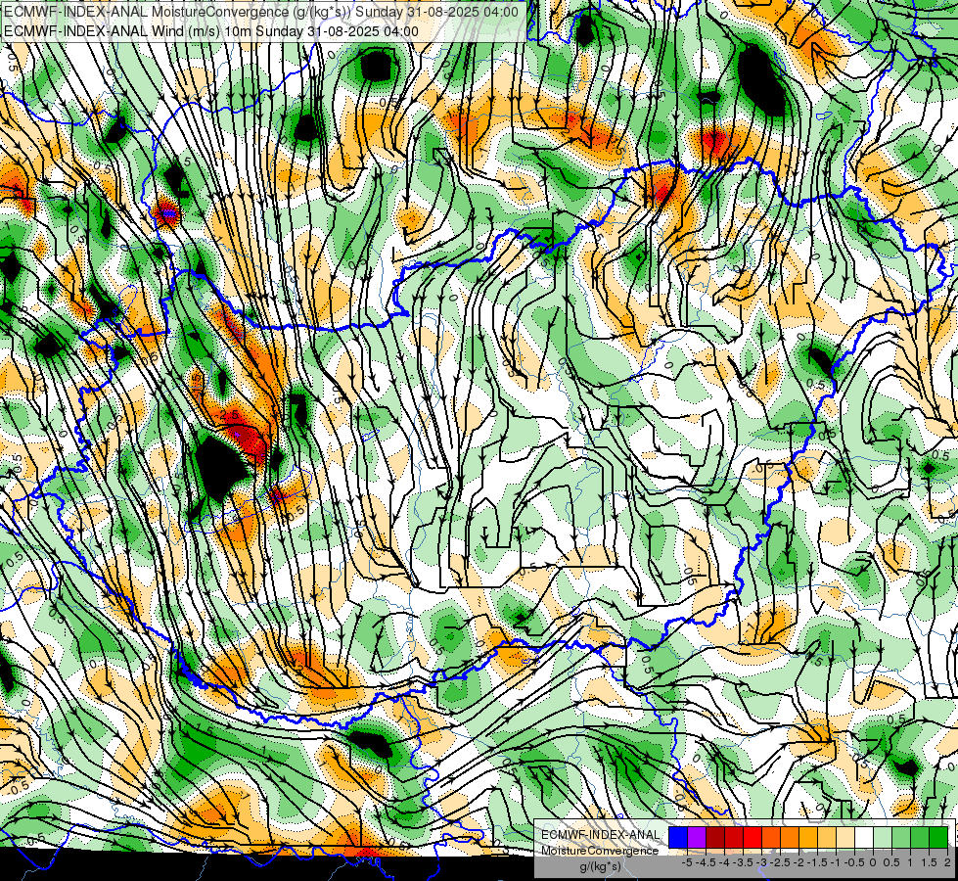Click the -2 legend tick label
This screenshot has height=881, width=958.
pyautogui.click(x=798, y=862)
